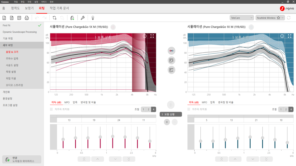This screenshot has width=296, height=166.
Task: Open the client record icon in toolbar
Action: [x=4, y=18]
